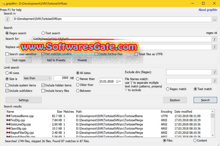Click the Search for regex input field
The image size is (220, 146).
point(122,39)
